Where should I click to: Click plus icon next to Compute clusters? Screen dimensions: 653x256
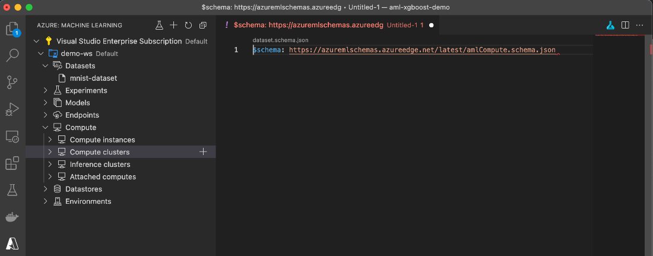[x=203, y=152]
